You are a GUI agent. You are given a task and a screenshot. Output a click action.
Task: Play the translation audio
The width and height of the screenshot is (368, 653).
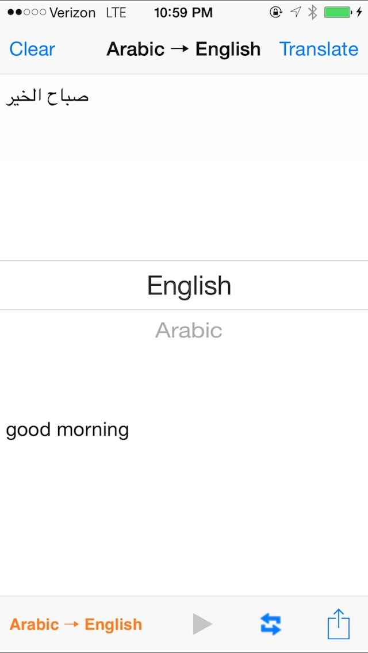(202, 624)
